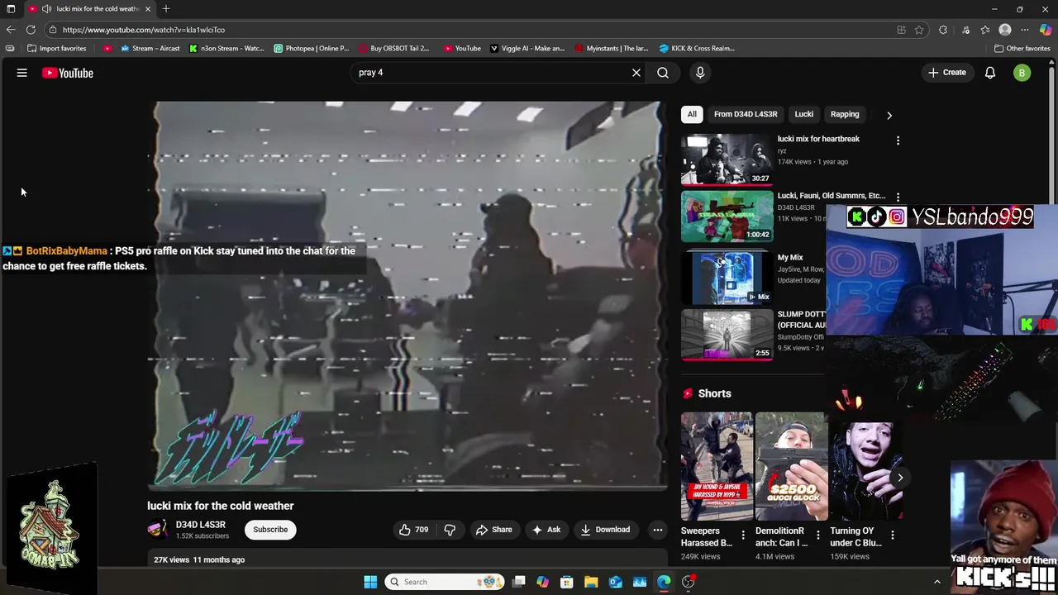Mute the tab via speaker icon

click(45, 8)
